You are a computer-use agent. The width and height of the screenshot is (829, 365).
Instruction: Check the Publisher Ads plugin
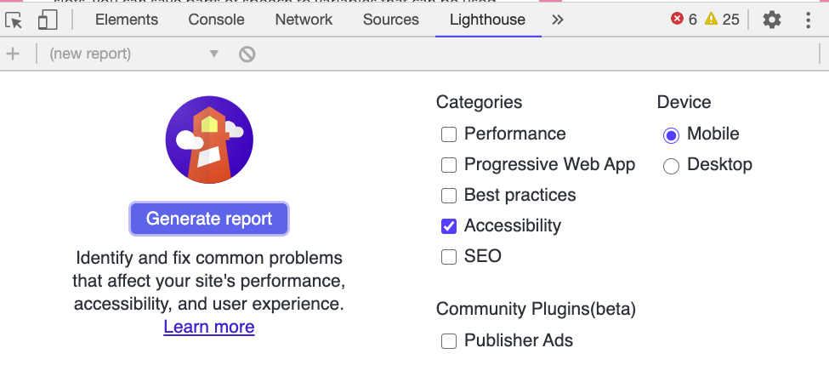pos(449,341)
